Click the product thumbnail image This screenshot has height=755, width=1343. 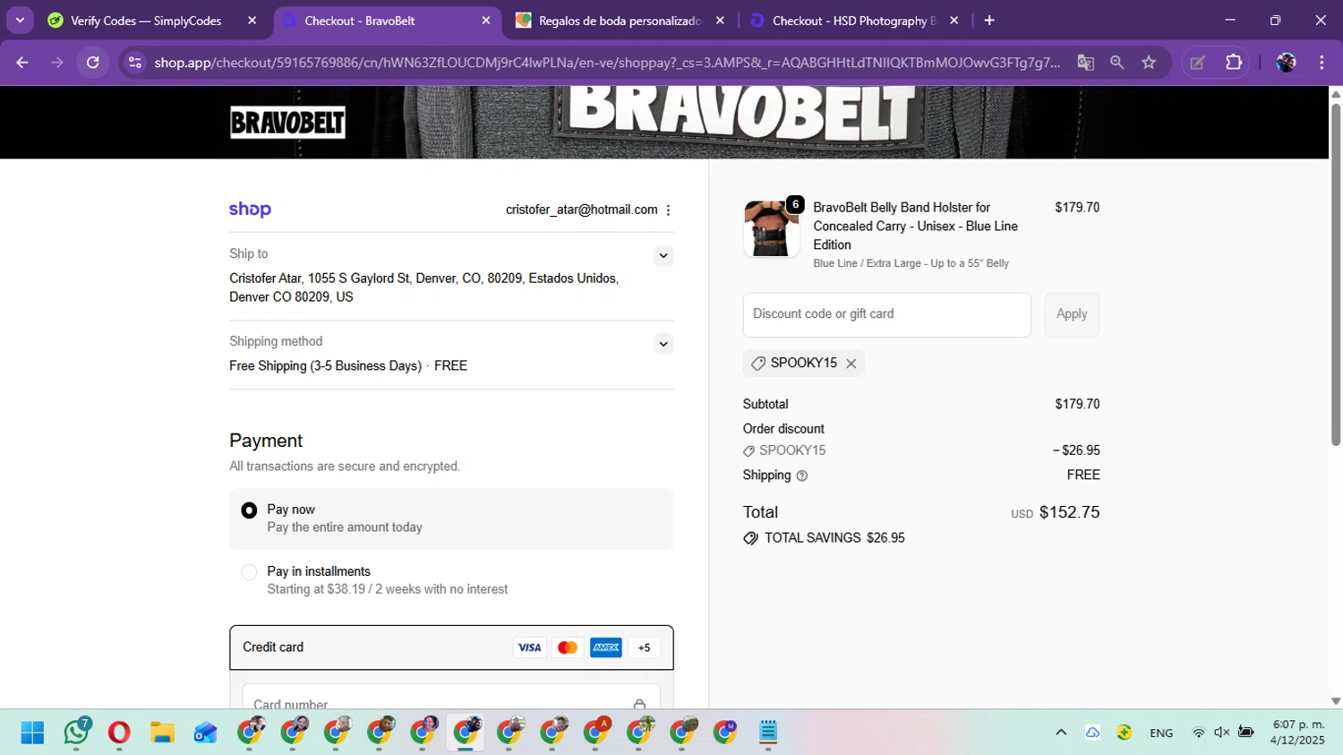(x=771, y=229)
